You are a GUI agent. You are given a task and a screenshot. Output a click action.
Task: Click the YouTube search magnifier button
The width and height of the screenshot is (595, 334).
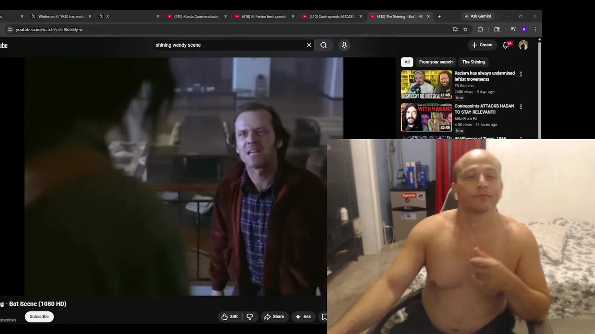tap(324, 45)
